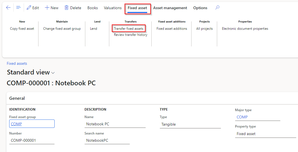Select the Fixed asset tab
The width and height of the screenshot is (298, 152).
pyautogui.click(x=137, y=8)
